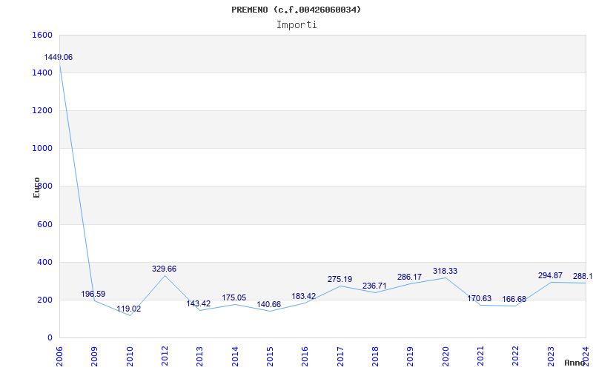The width and height of the screenshot is (593, 370).
Task: Click the data label 286.17
Action: point(409,277)
